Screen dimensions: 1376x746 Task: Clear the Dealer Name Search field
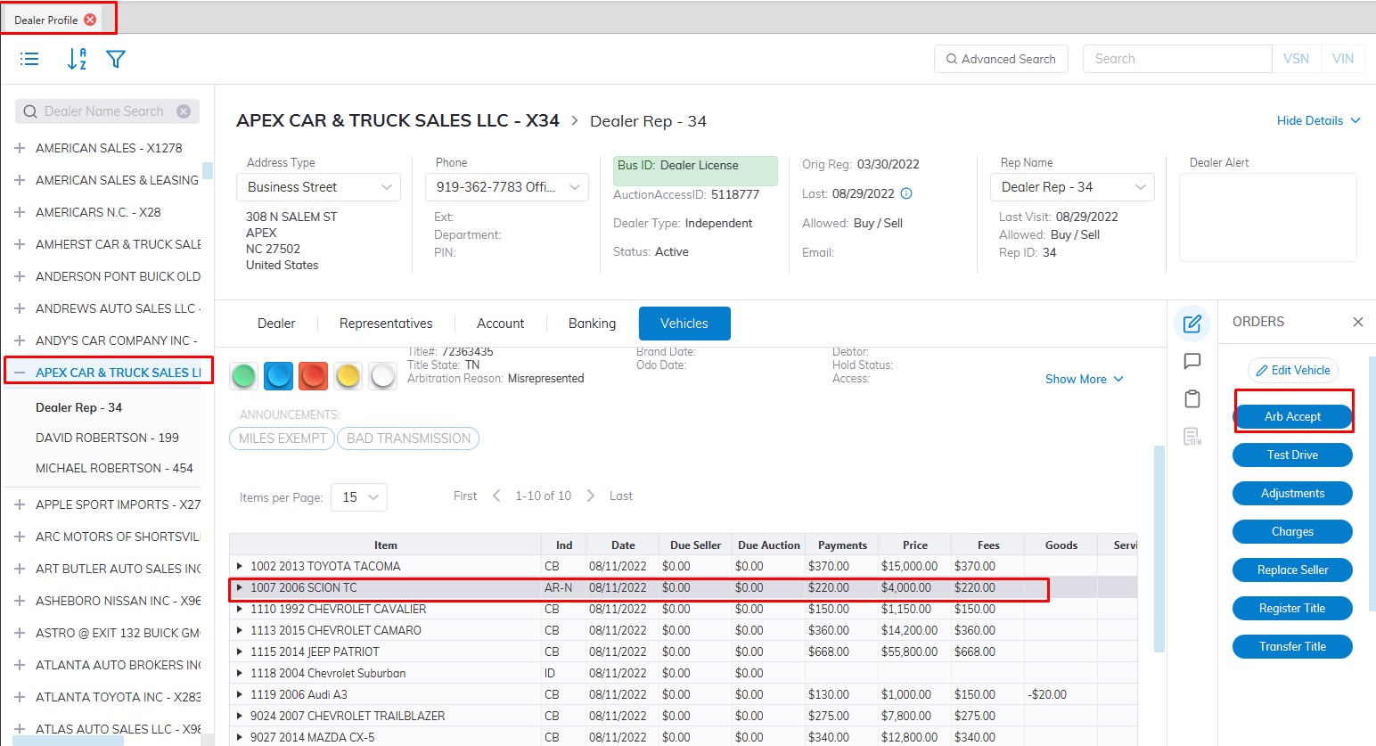(x=184, y=111)
